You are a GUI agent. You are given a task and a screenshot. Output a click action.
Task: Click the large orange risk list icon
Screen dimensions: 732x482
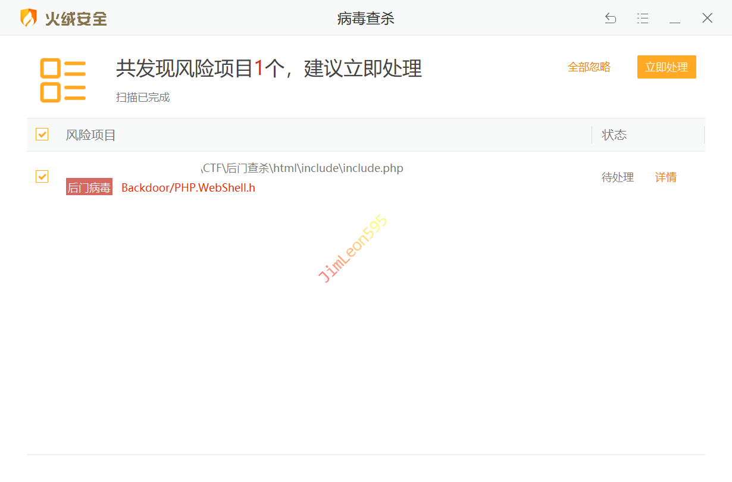63,80
